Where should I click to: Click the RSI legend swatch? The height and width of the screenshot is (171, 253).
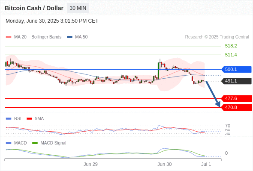(x=9, y=119)
